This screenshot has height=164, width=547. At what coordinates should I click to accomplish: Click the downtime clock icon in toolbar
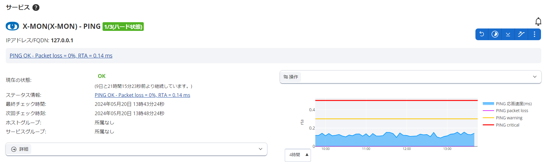495,34
